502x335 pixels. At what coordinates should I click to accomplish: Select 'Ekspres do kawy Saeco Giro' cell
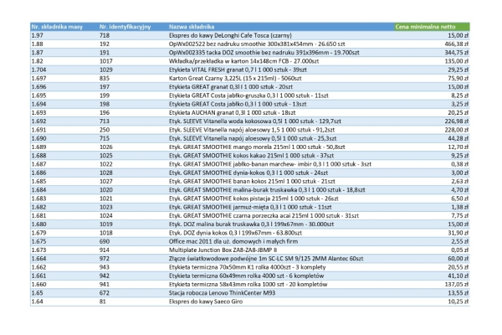[206, 302]
